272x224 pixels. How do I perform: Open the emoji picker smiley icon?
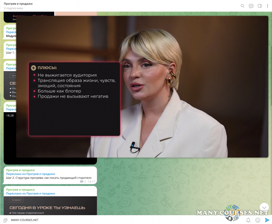(x=258, y=220)
